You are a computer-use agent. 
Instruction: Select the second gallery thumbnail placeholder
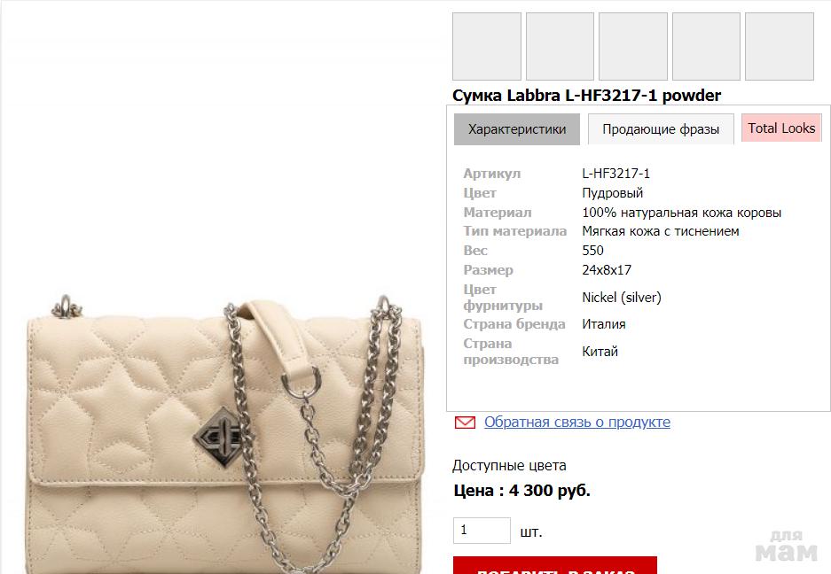tap(560, 47)
